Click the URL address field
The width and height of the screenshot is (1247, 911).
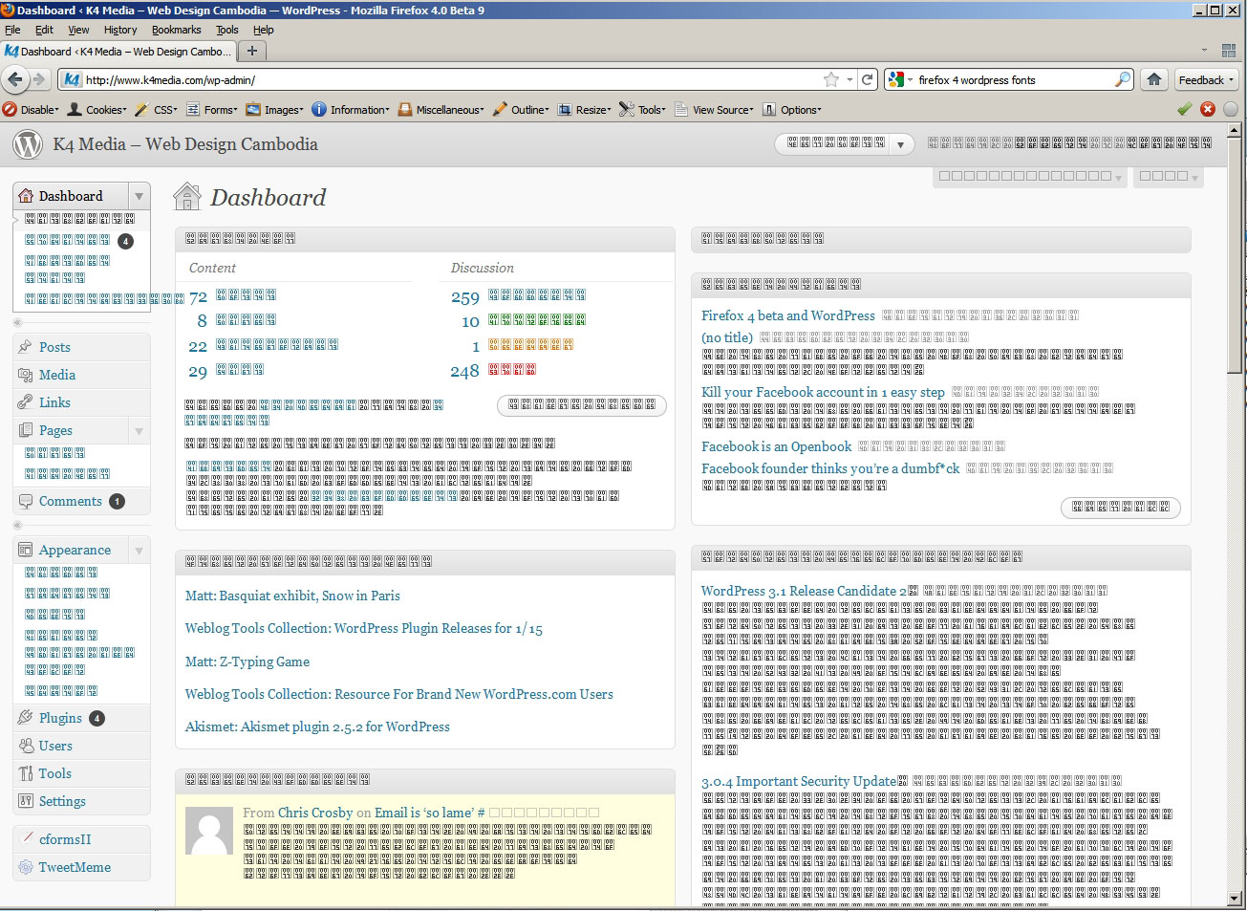point(454,80)
